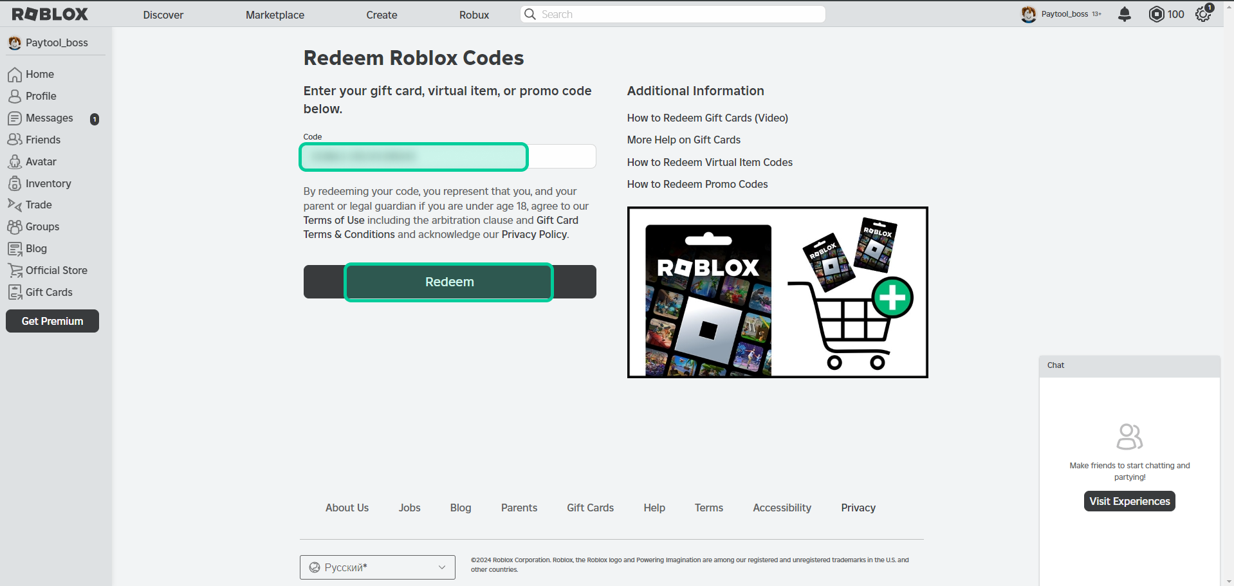Open More Help on Gift Cards link
The width and height of the screenshot is (1234, 586).
pos(684,140)
